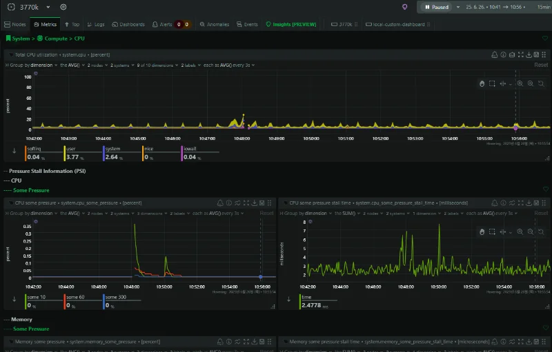Select pan hand tool on Total CPU chart
This screenshot has height=352, width=552.
(x=482, y=83)
